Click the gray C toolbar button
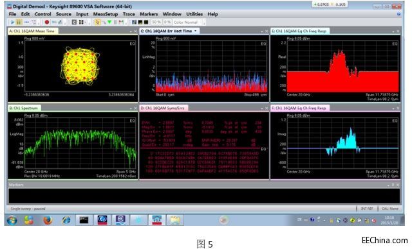412x249 pixels. pos(74,22)
